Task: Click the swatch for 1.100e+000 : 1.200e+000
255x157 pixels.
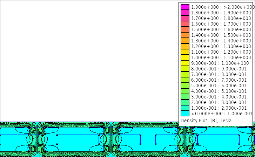Action: [185, 52]
